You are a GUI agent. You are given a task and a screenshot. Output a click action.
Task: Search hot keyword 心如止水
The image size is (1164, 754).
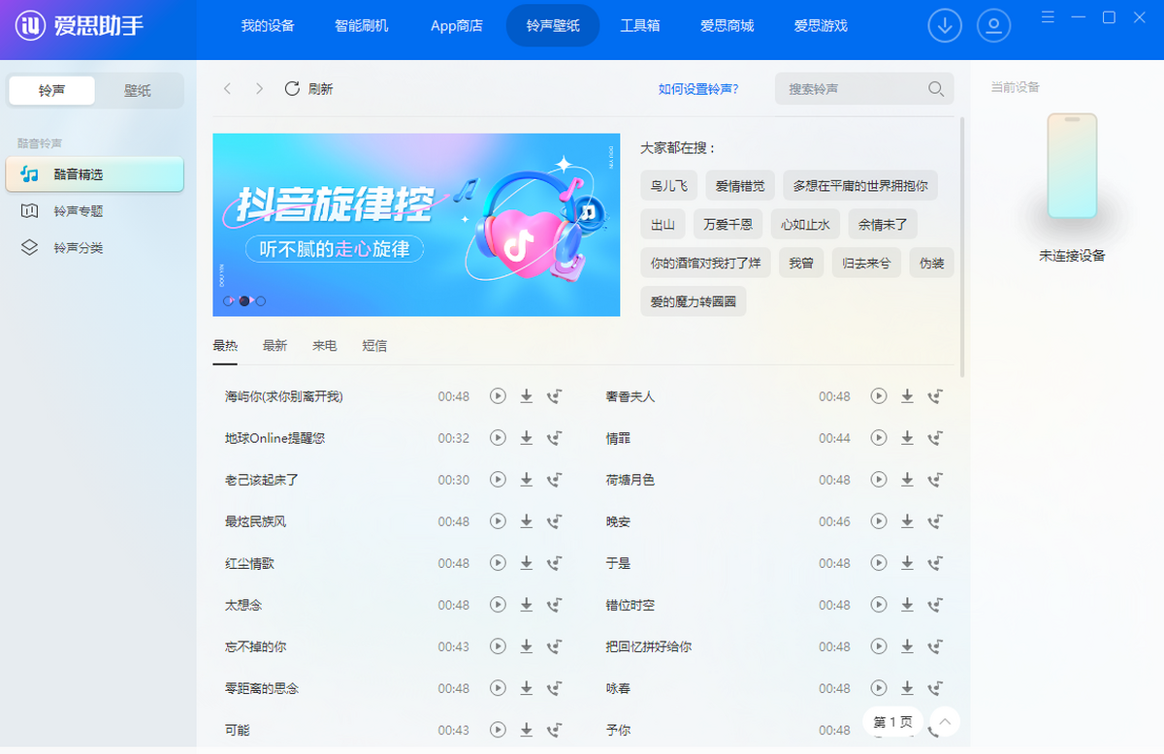click(x=806, y=225)
